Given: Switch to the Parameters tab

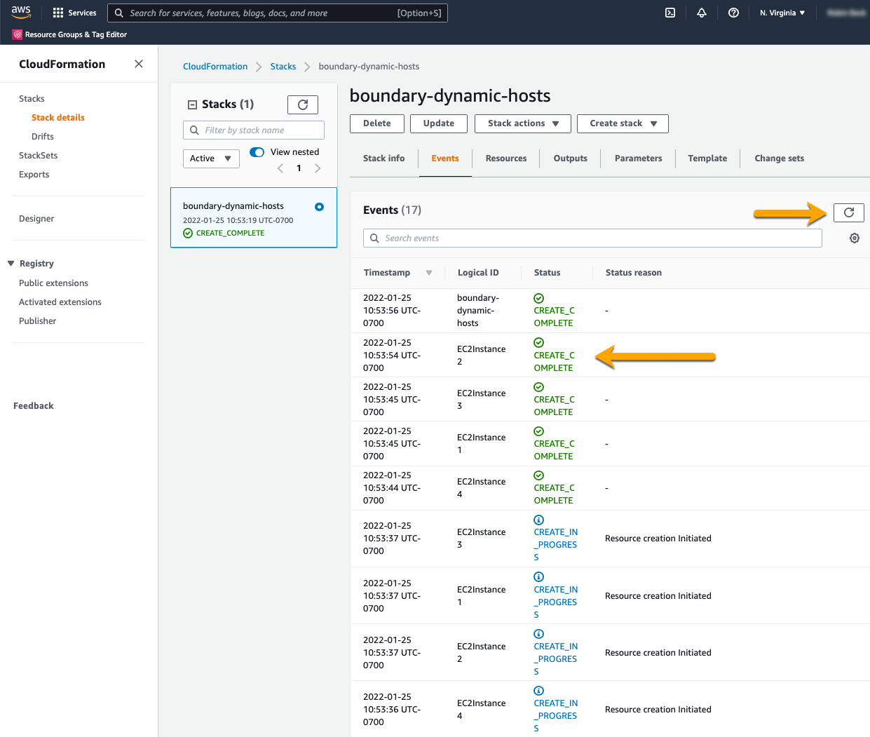Looking at the screenshot, I should [x=638, y=158].
